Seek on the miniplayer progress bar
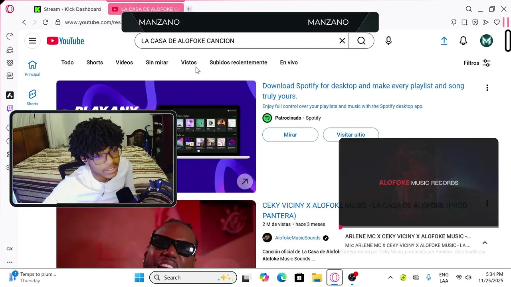Viewport: 511px width, 287px height. [418, 227]
